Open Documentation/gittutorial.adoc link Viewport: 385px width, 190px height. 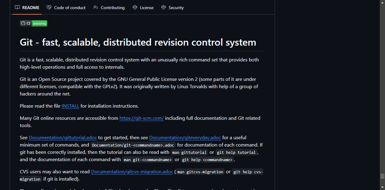63,138
